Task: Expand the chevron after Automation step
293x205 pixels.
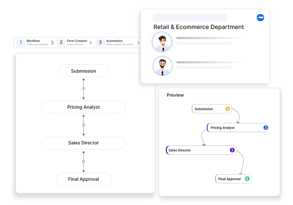Action: 138,42
